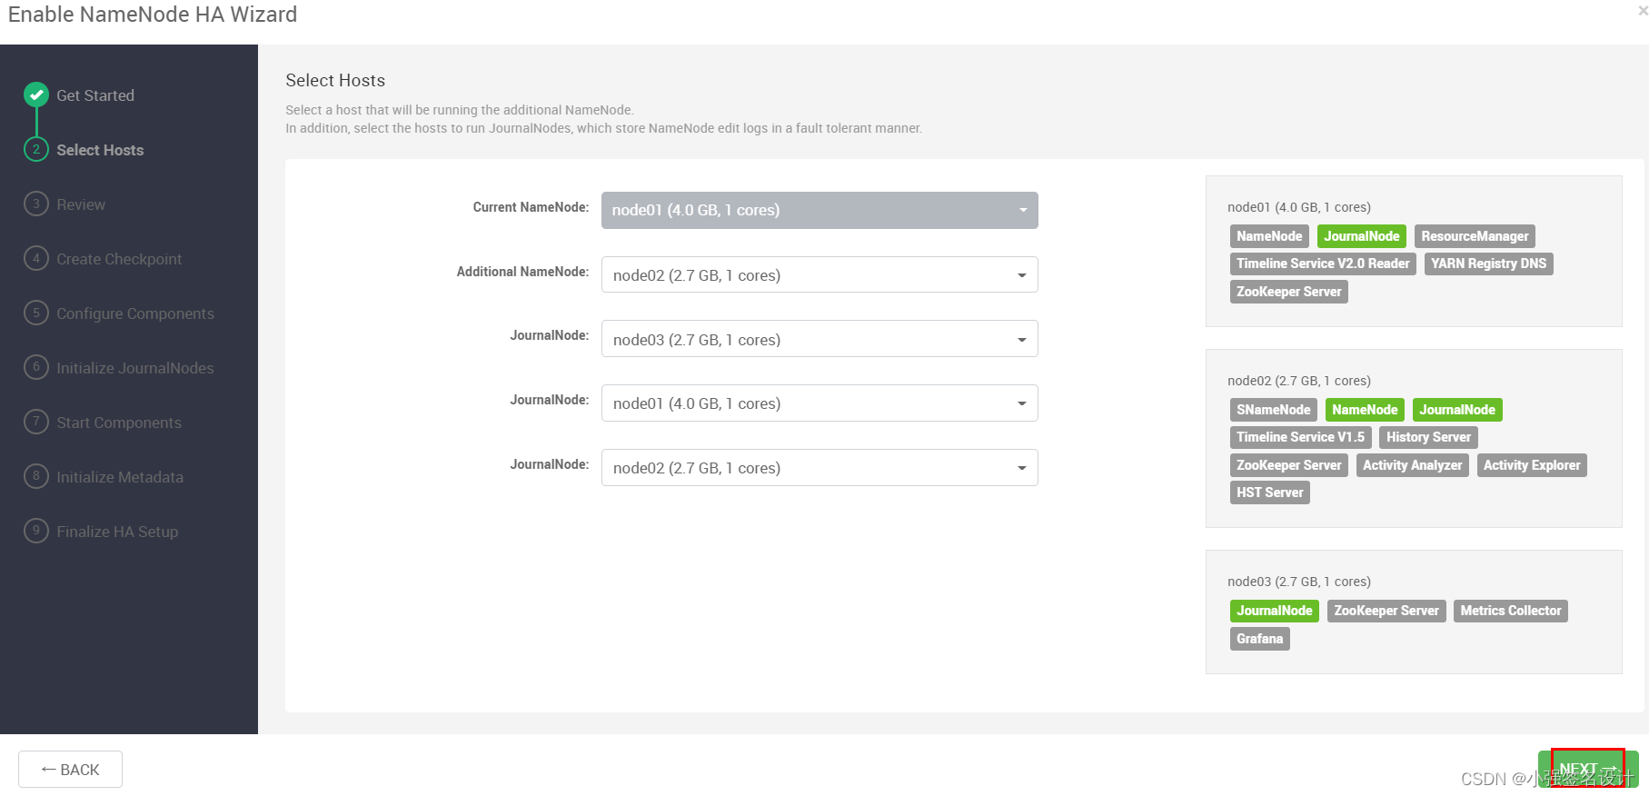Click the SNameNode tag on node02
This screenshot has height=796, width=1649.
pos(1273,410)
